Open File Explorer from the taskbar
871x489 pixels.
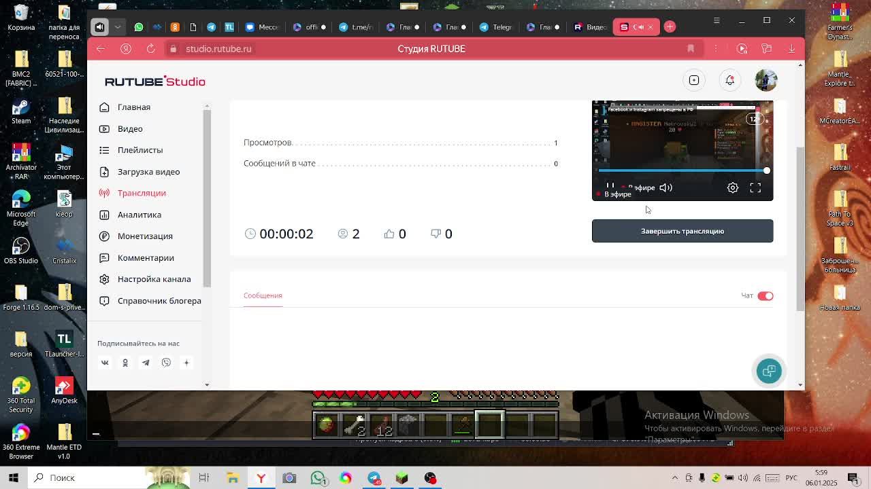point(233,477)
